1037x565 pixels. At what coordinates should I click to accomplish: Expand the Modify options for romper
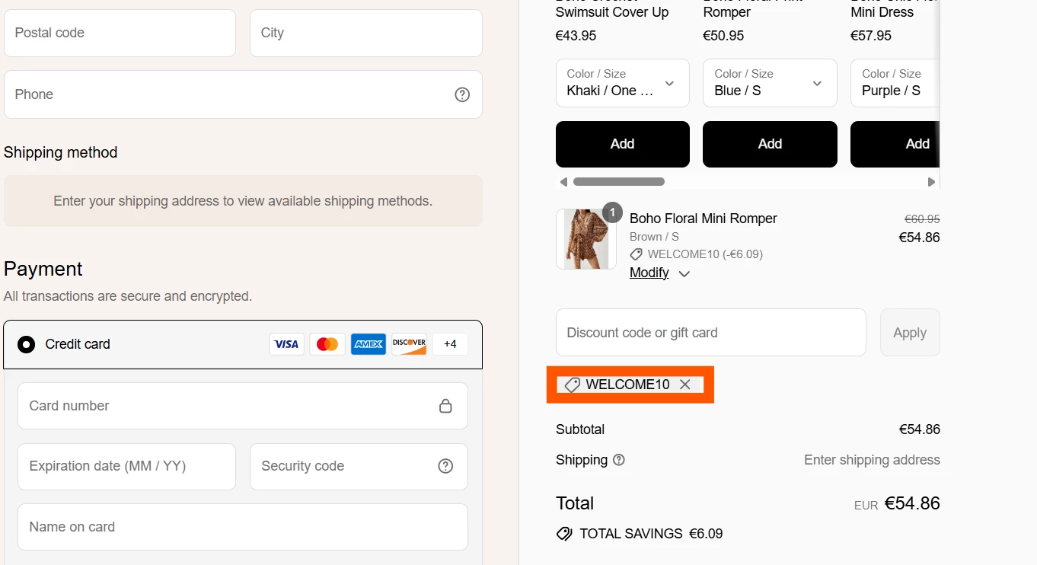659,273
